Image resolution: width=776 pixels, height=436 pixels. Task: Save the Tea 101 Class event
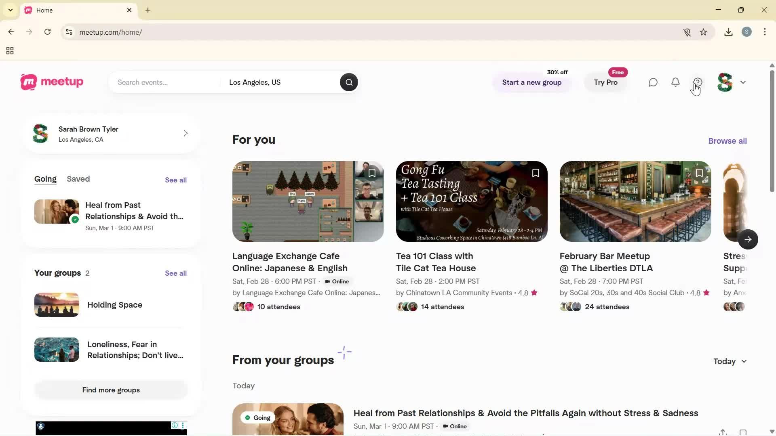click(536, 173)
